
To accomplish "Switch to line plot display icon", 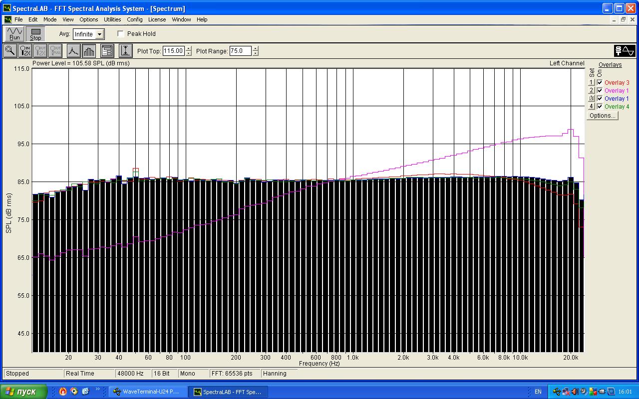I will 73,50.
